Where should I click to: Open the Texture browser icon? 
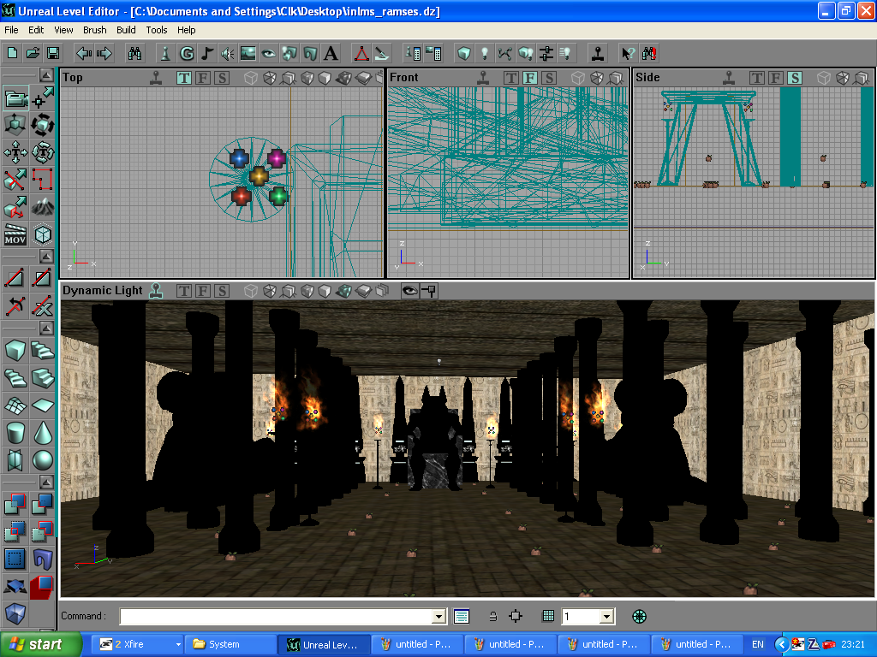248,53
